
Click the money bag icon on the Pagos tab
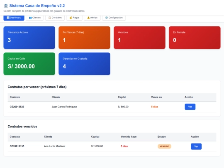coord(71,18)
